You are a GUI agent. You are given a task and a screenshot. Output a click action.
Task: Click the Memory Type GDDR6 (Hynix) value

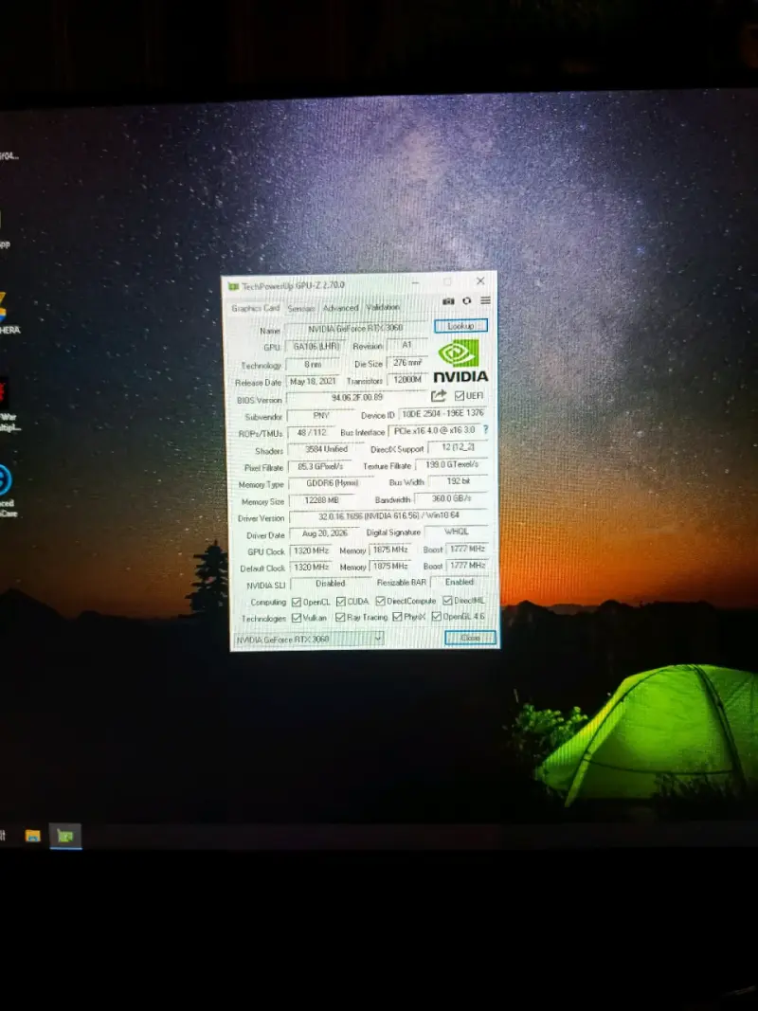(x=332, y=483)
